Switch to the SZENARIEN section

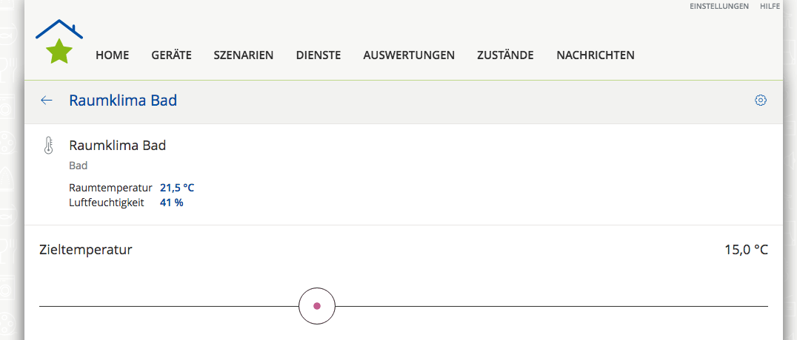(244, 55)
